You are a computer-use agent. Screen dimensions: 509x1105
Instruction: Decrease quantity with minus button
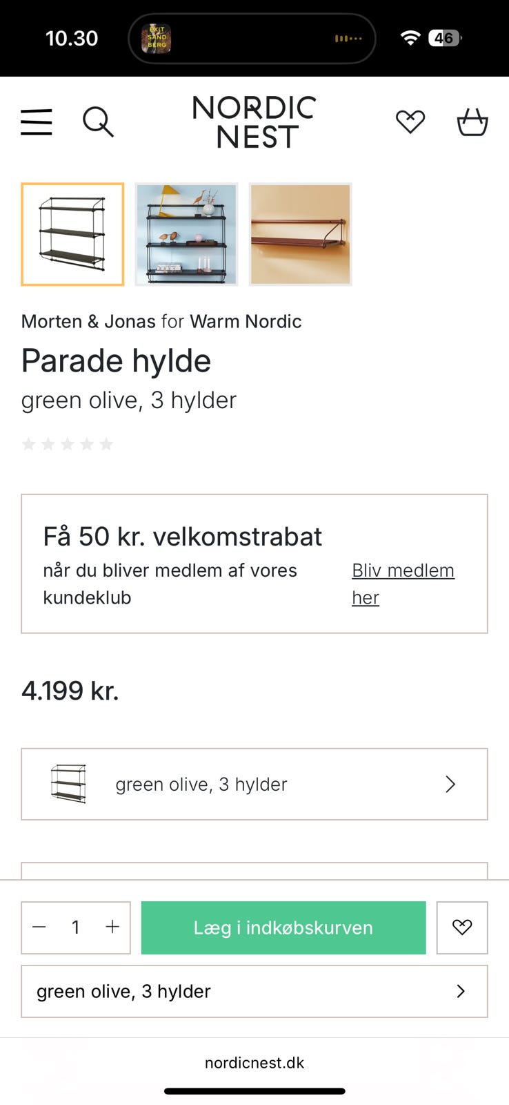(39, 928)
